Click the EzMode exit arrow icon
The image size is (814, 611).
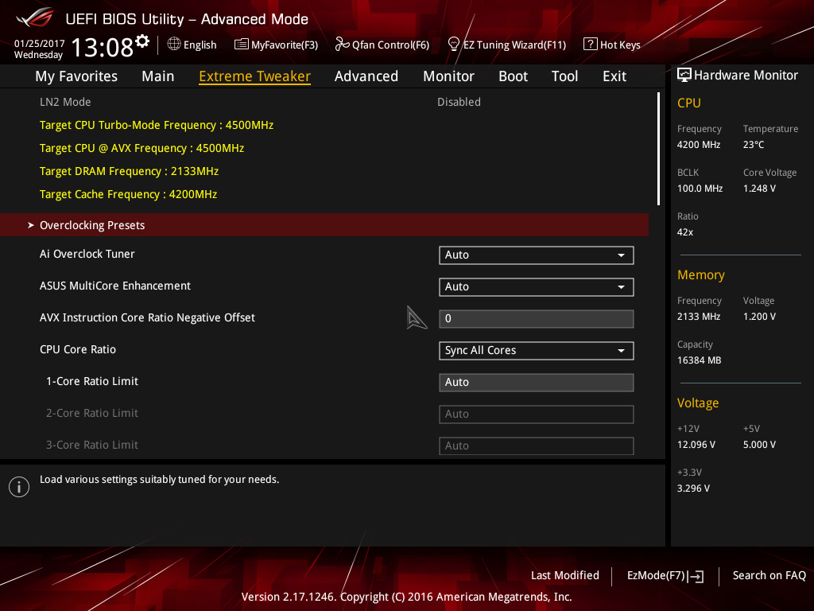point(696,576)
